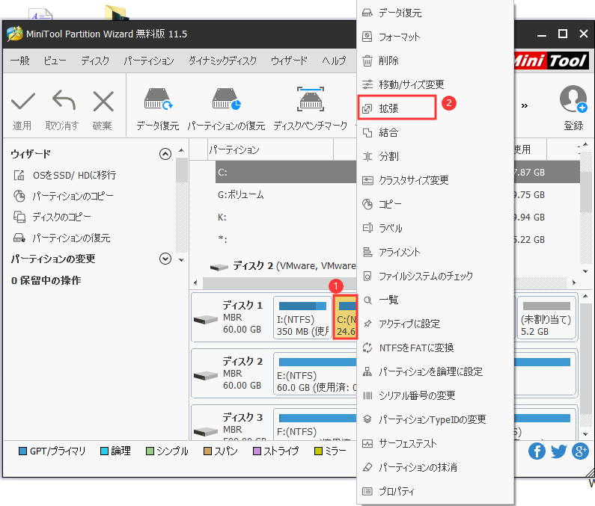The height and width of the screenshot is (506, 595).
Task: Select アクティブに設定 in the context menu
Action: 436,324
